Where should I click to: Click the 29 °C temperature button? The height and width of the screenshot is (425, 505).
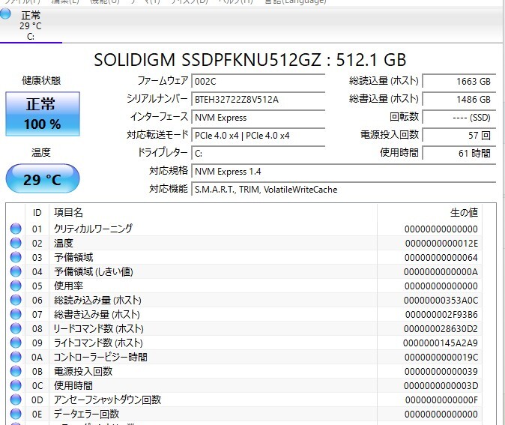(42, 180)
